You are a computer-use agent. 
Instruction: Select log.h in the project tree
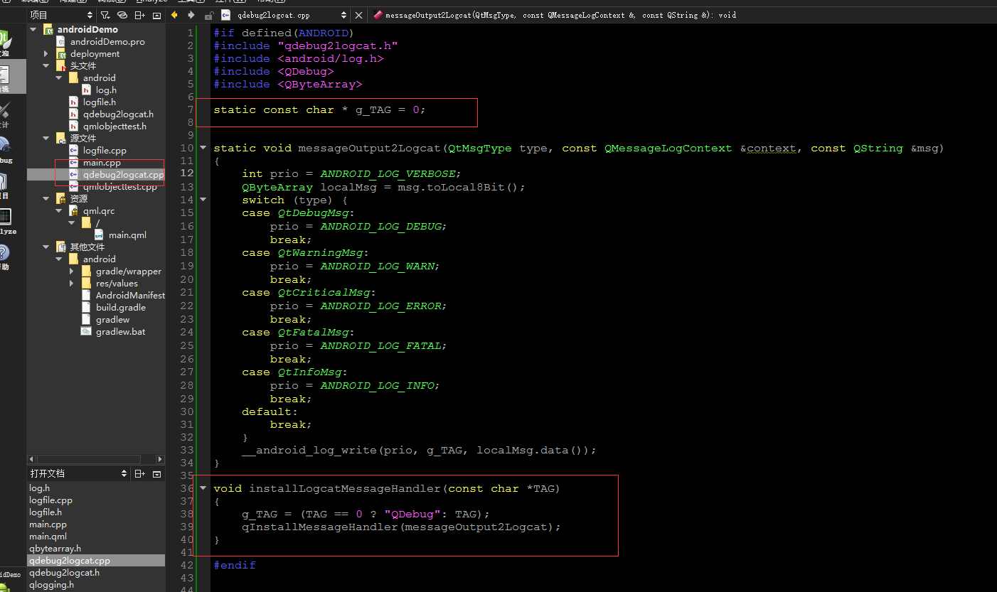click(x=106, y=90)
